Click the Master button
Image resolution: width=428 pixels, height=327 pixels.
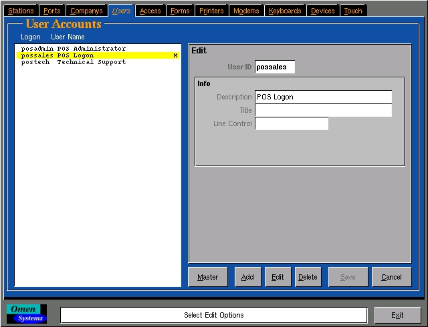pos(208,277)
